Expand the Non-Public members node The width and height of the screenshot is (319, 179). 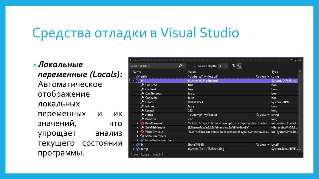click(x=138, y=140)
